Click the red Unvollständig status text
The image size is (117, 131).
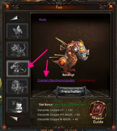click(x=86, y=80)
